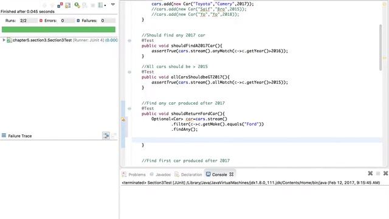The width and height of the screenshot is (389, 219).
Task: Rerun the test with the JUnit rerun icon
Action: [77, 5]
